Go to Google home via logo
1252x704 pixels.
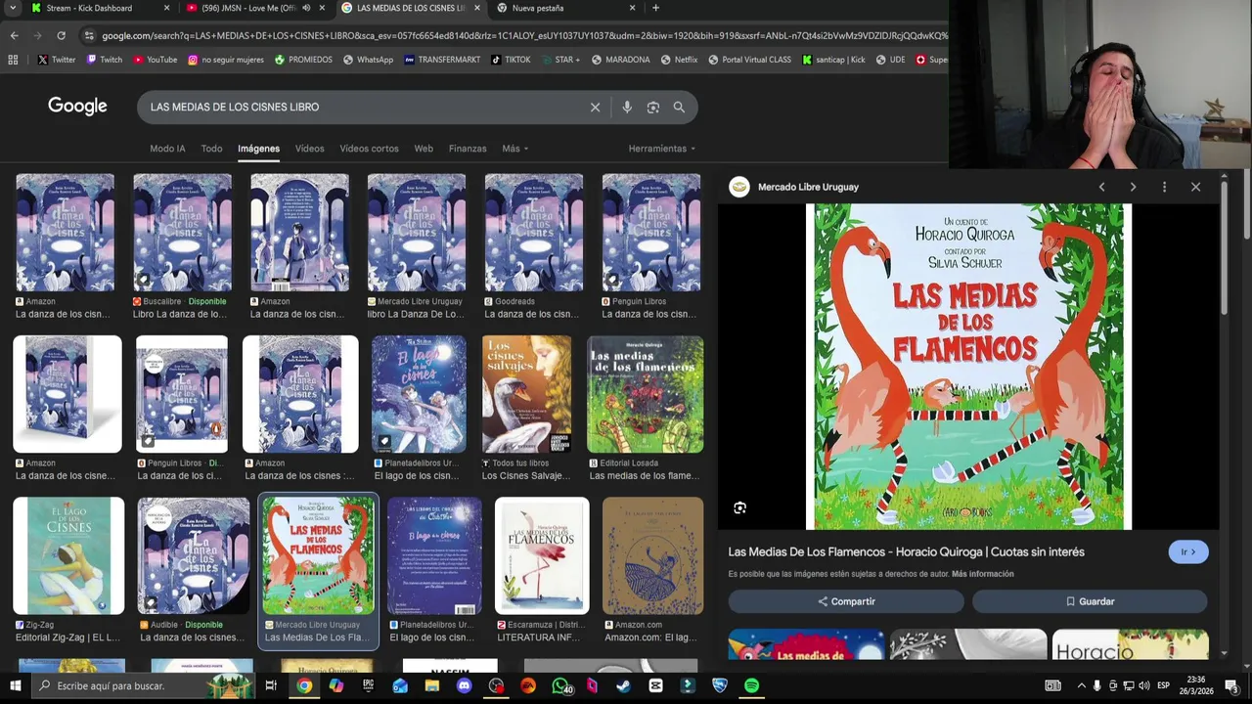(77, 107)
